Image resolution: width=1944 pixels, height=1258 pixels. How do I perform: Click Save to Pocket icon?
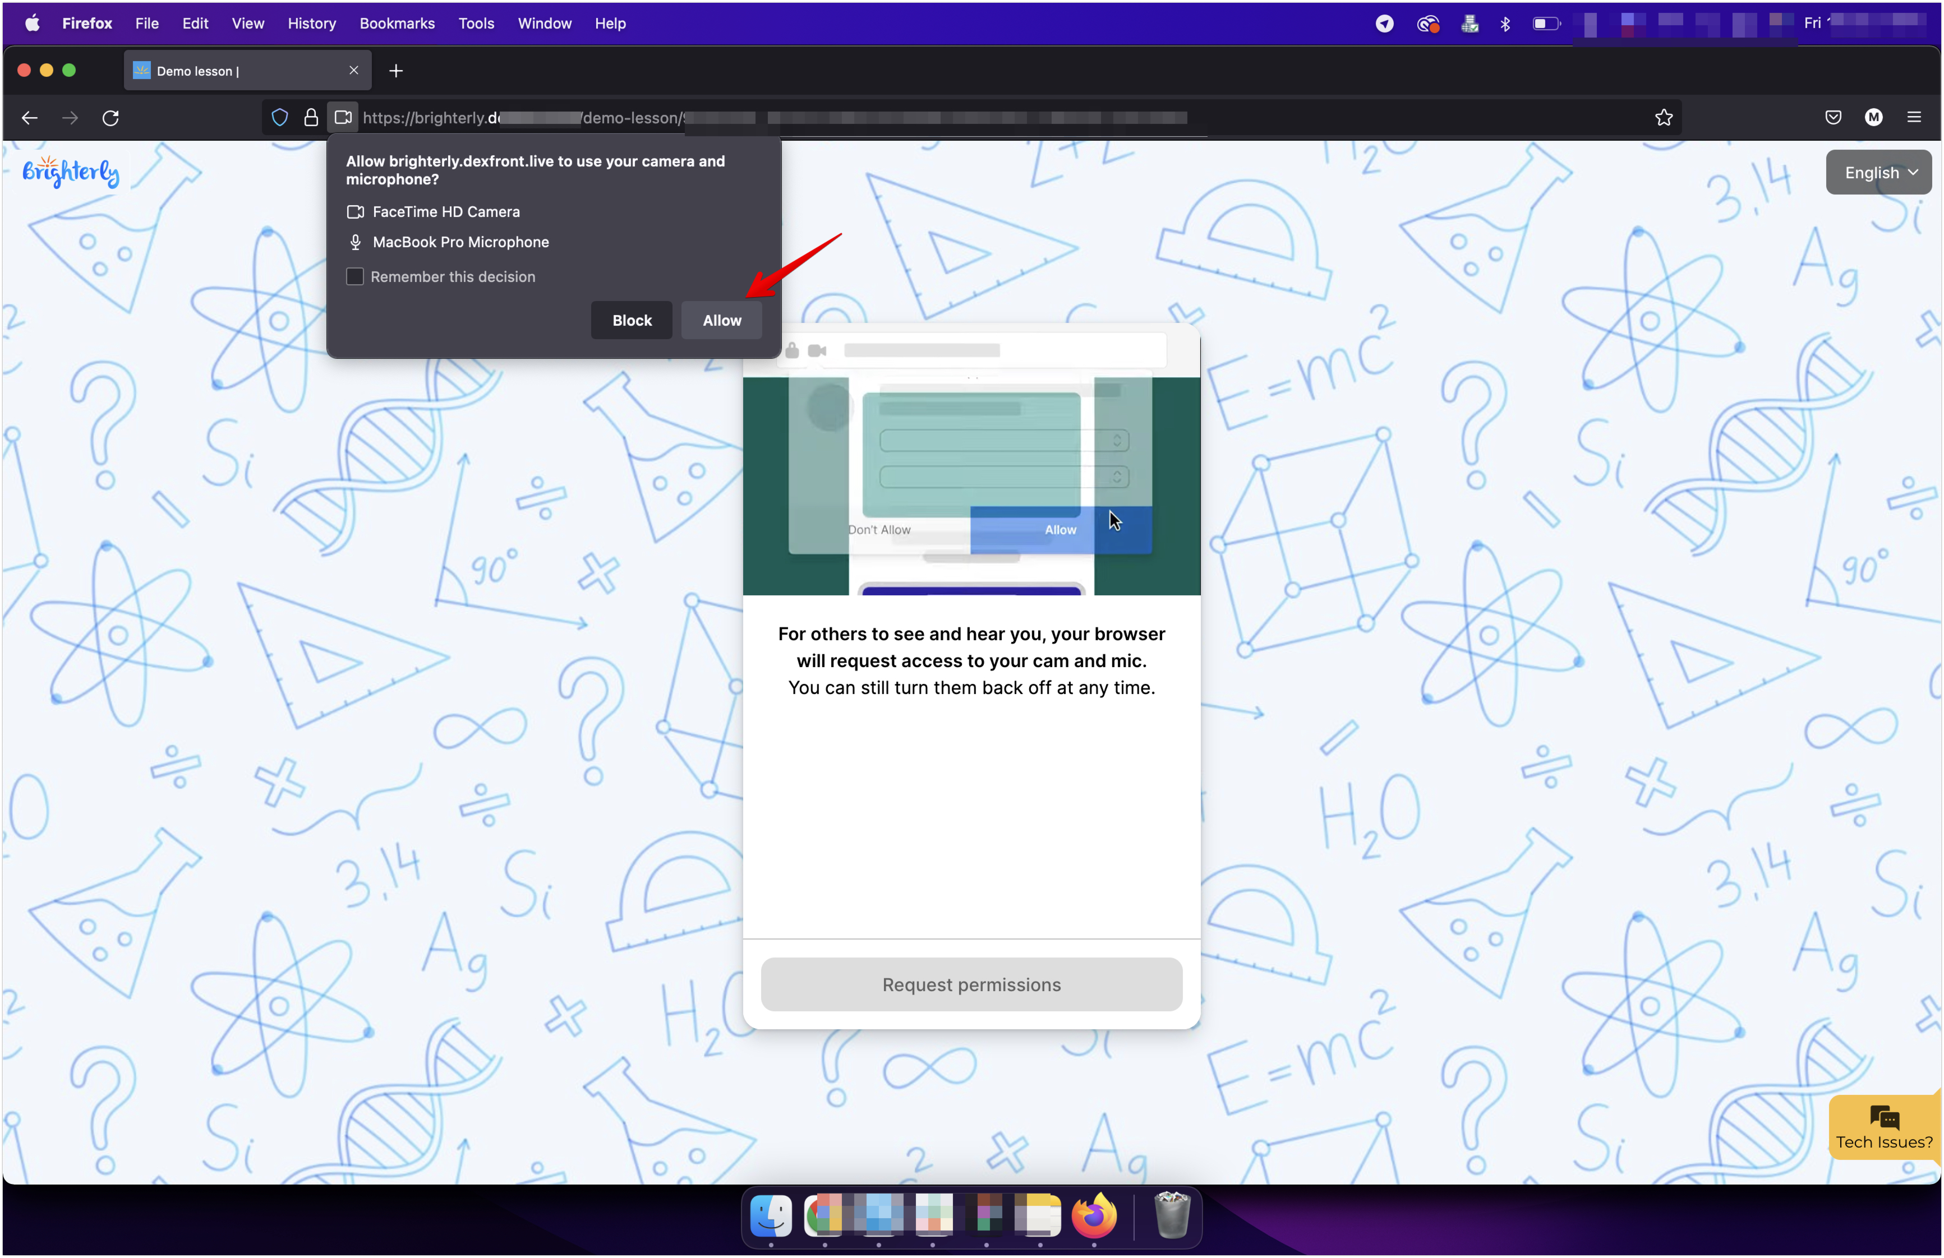(x=1833, y=118)
